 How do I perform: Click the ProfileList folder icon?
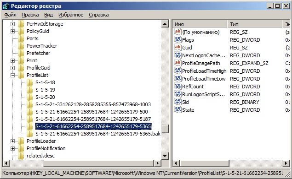pos(21,75)
